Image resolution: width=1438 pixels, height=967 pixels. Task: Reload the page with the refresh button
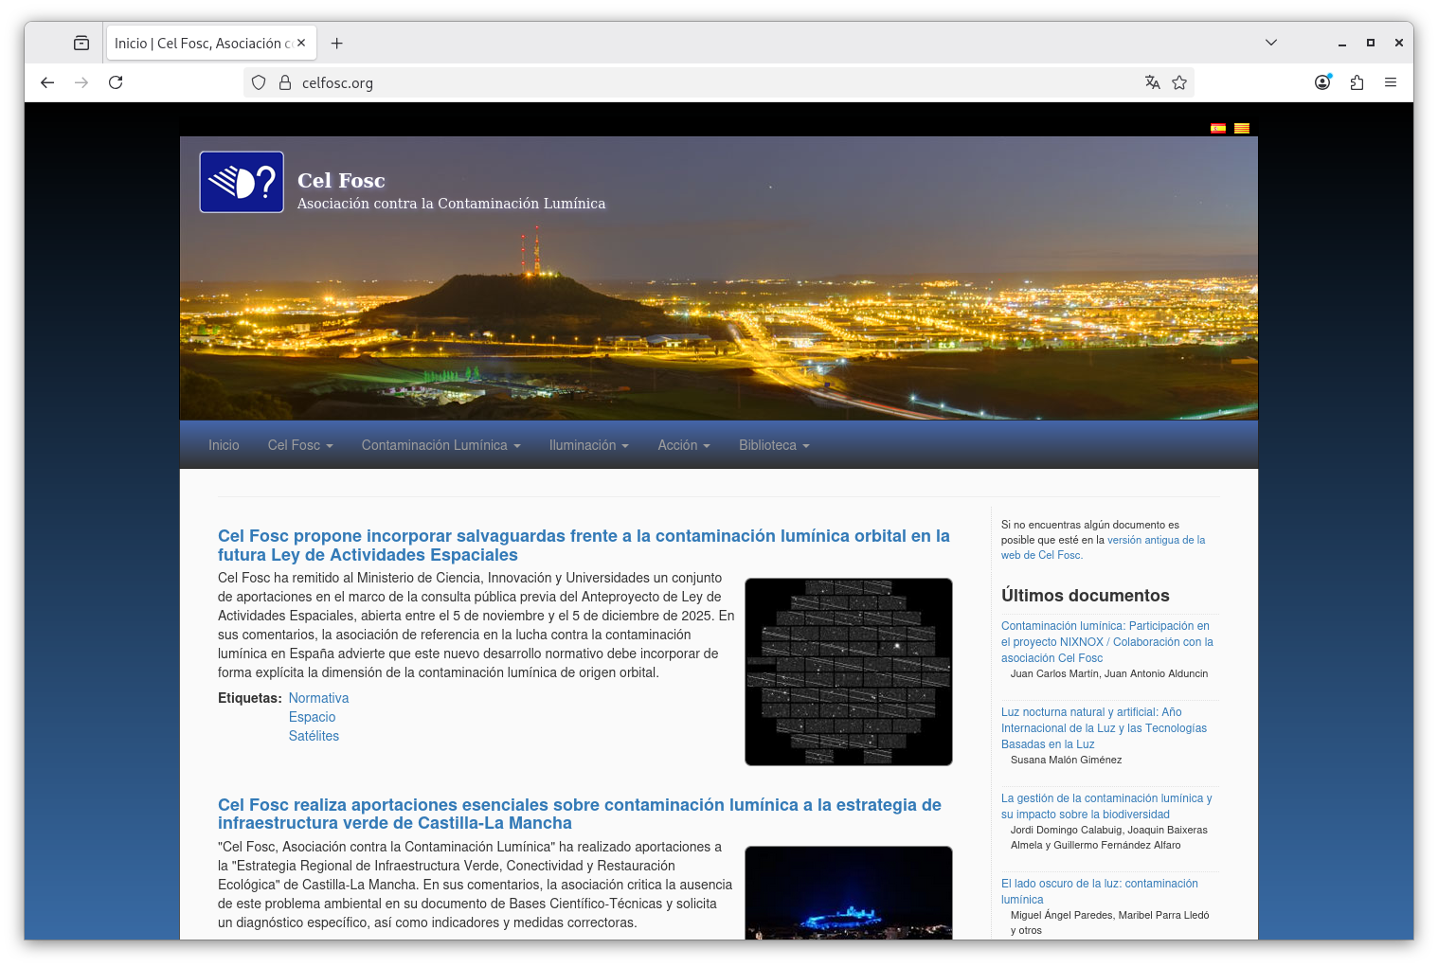tap(116, 82)
